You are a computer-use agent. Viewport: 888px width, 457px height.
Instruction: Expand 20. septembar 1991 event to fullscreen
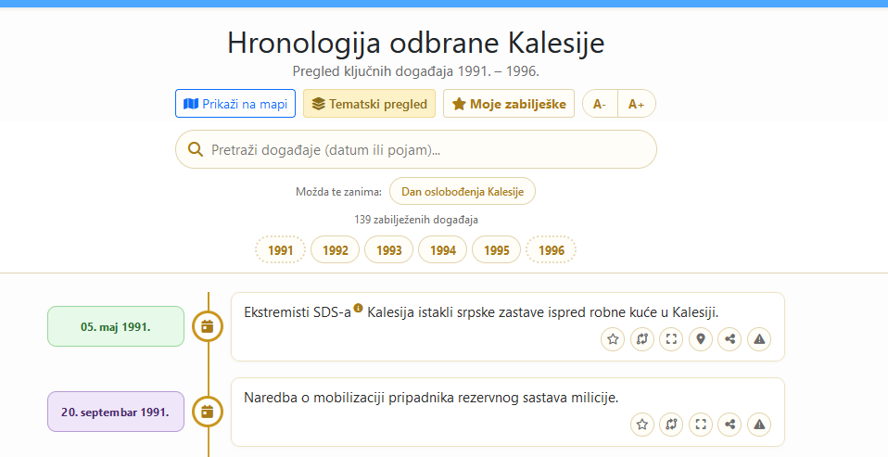click(701, 425)
